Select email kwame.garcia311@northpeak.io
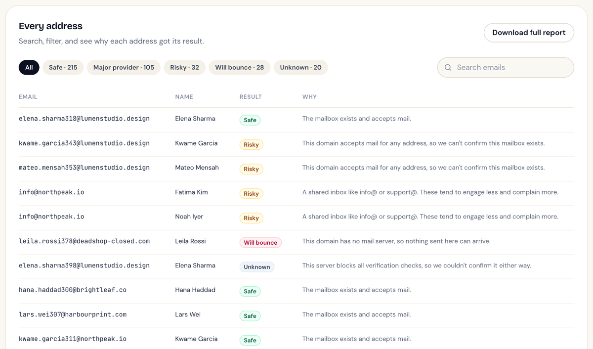 pos(73,339)
